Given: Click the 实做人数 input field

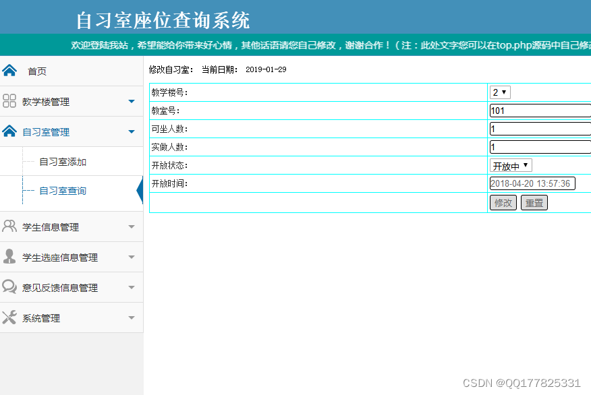Looking at the screenshot, I should (x=540, y=147).
